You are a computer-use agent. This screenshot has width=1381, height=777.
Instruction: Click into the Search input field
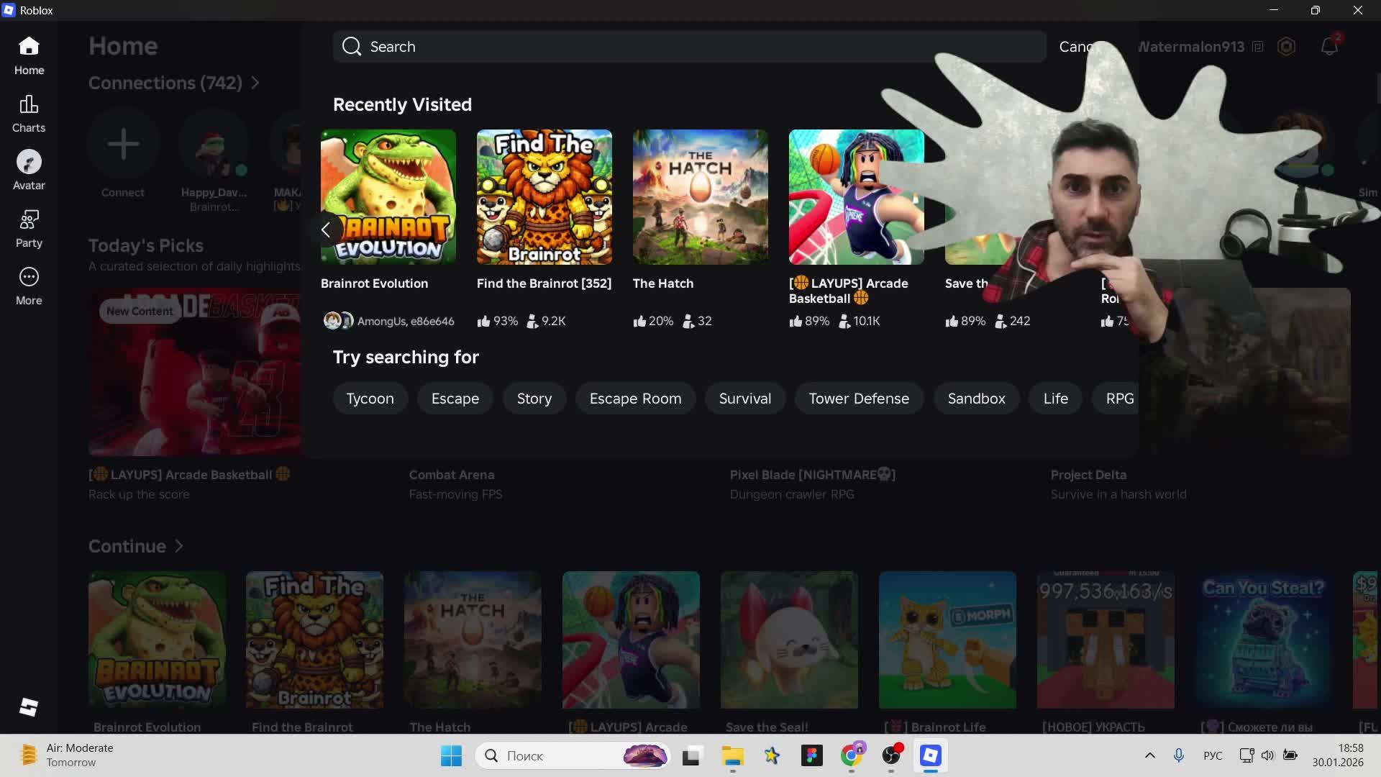(x=690, y=47)
